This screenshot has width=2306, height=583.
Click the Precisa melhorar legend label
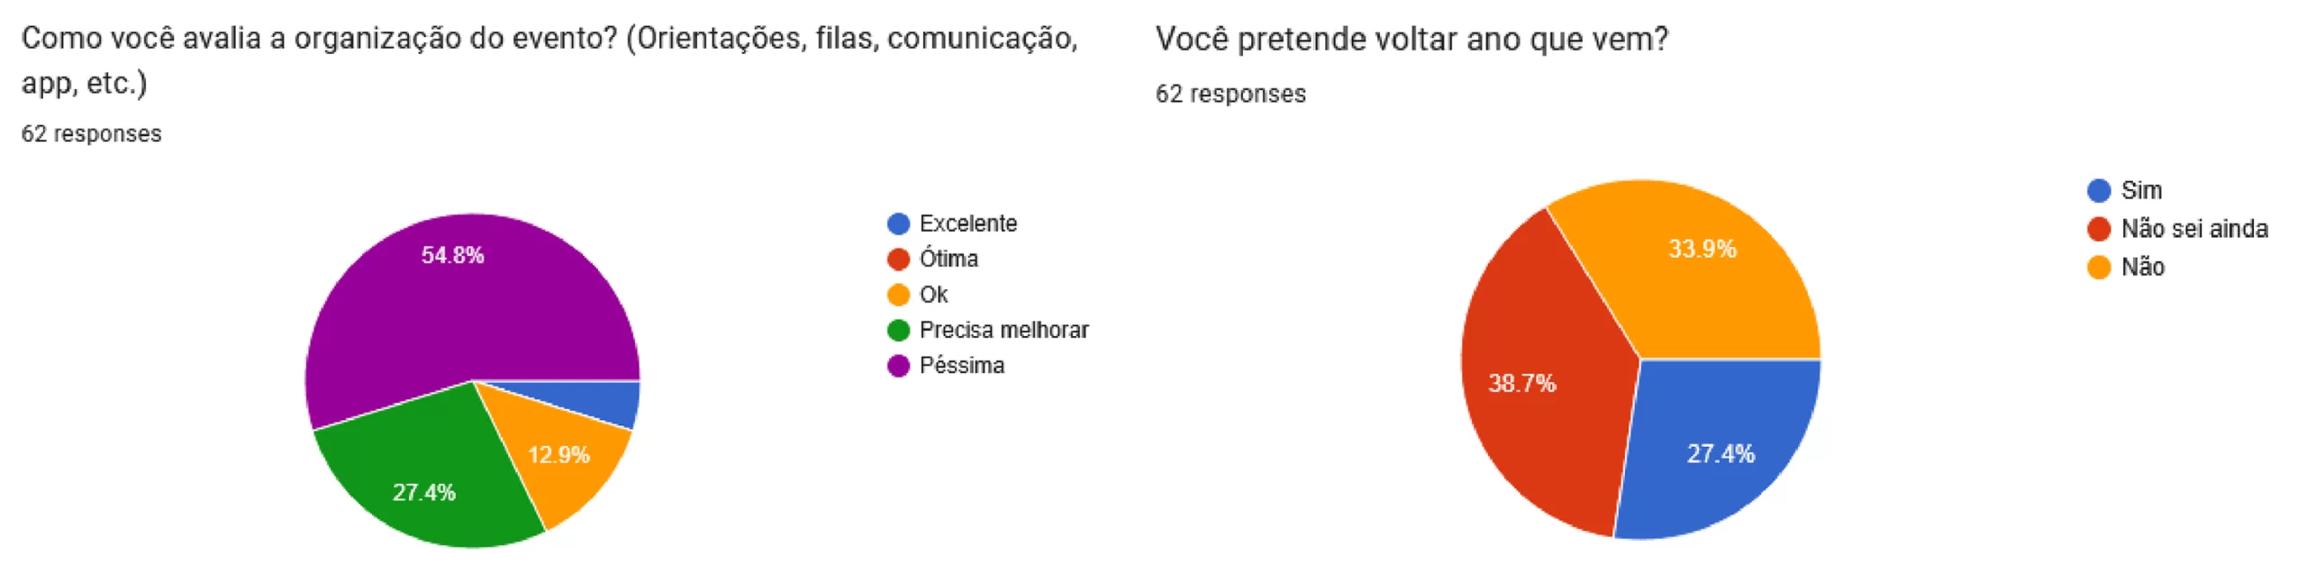[x=1003, y=330]
